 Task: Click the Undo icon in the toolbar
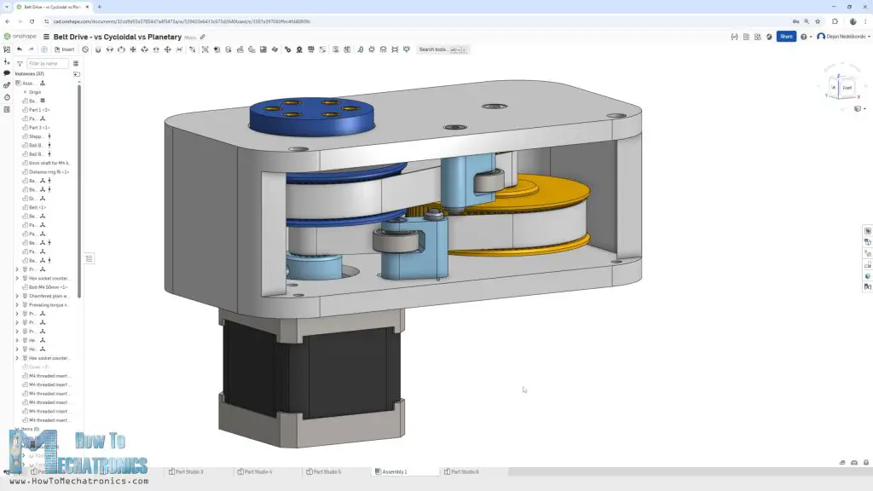20,49
